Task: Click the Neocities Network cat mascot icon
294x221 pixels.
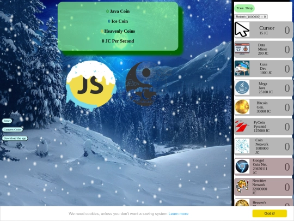Action: tap(242, 186)
